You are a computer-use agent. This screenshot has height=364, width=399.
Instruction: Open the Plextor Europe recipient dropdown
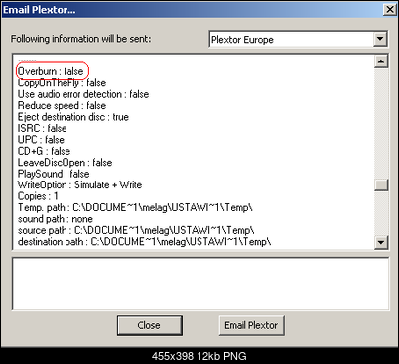380,39
